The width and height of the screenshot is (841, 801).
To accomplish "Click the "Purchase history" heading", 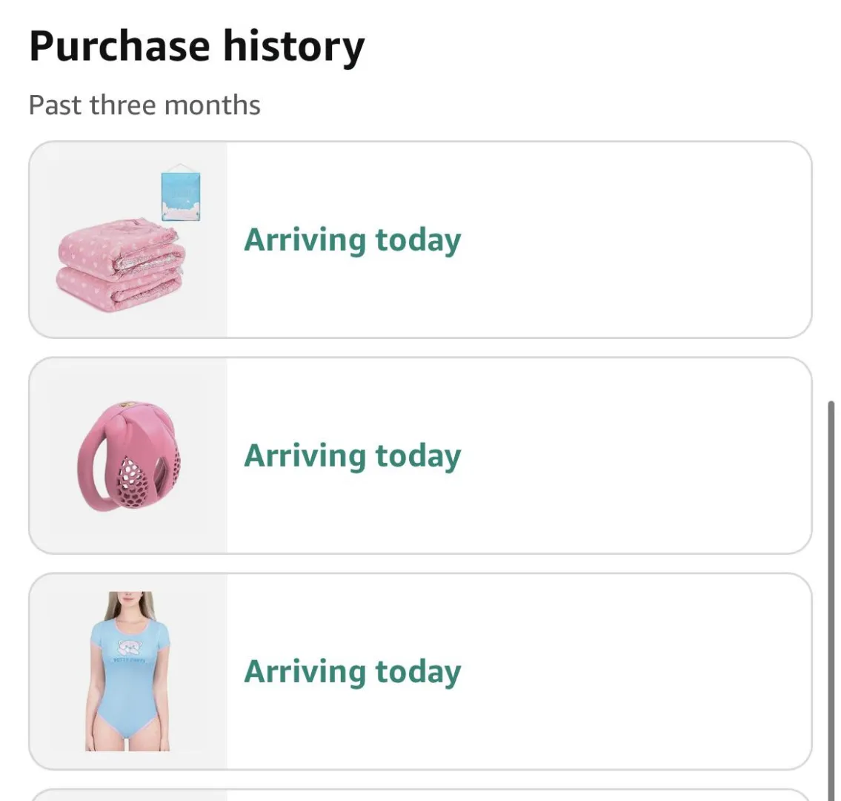I will click(196, 46).
